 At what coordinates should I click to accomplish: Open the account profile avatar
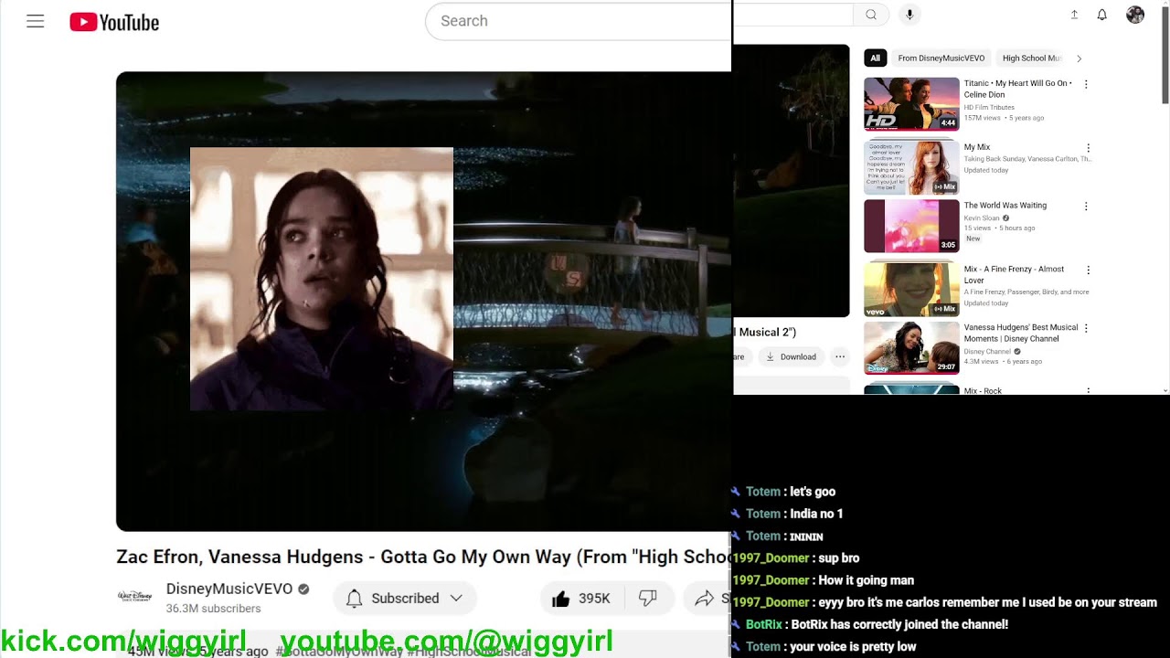pos(1135,15)
